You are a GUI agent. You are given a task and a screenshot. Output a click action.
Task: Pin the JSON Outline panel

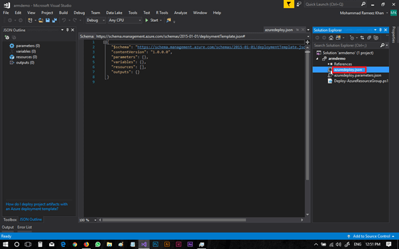68,30
